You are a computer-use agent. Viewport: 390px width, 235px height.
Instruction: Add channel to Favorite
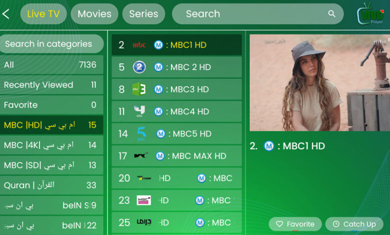tap(295, 224)
